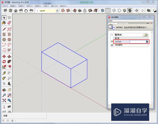Collapse the onClick attribute row
158x124 pixels.
coord(112,41)
